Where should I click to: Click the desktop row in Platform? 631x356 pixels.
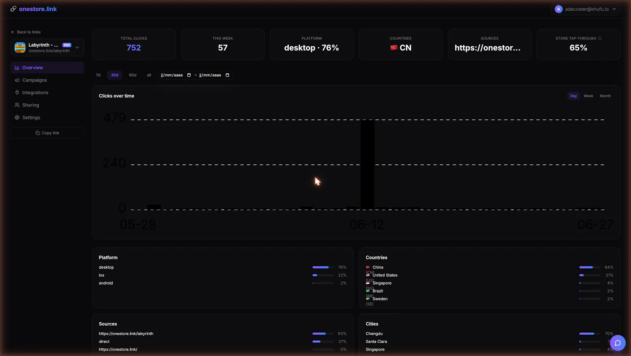[x=222, y=267]
